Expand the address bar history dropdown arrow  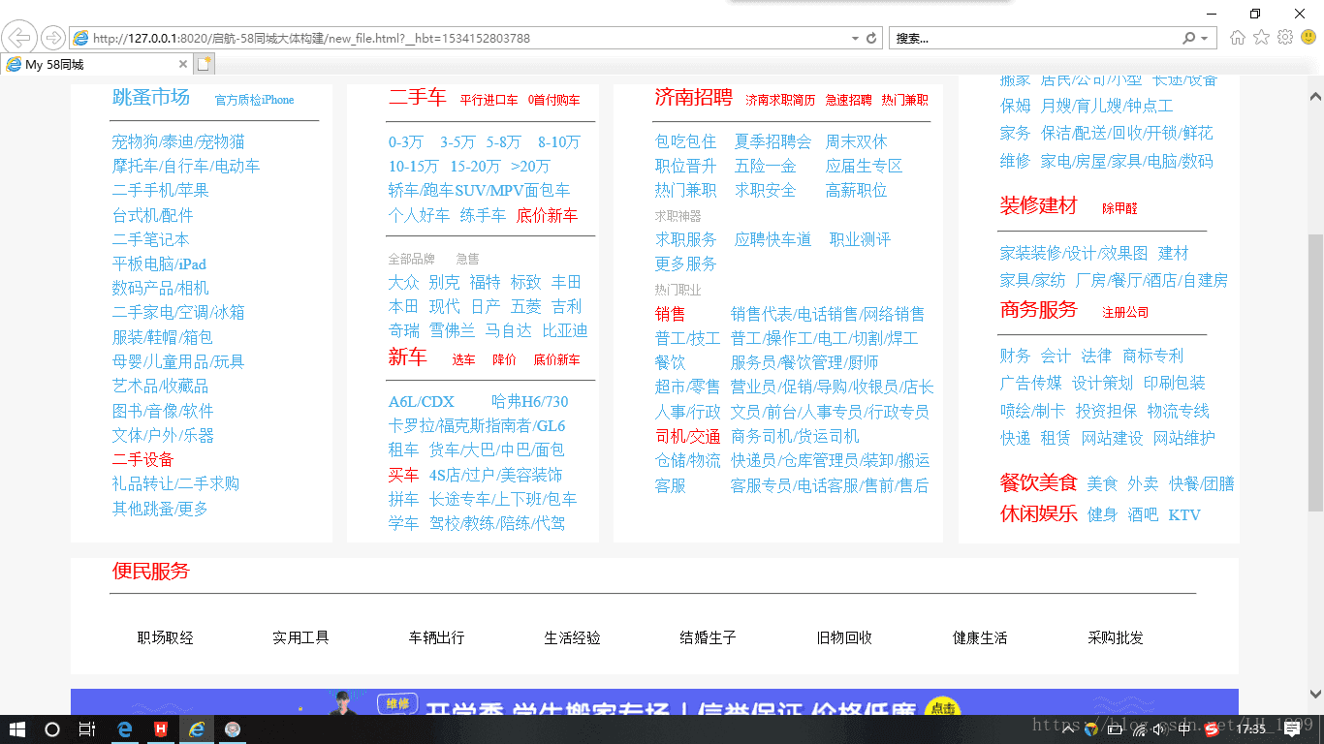(x=855, y=39)
